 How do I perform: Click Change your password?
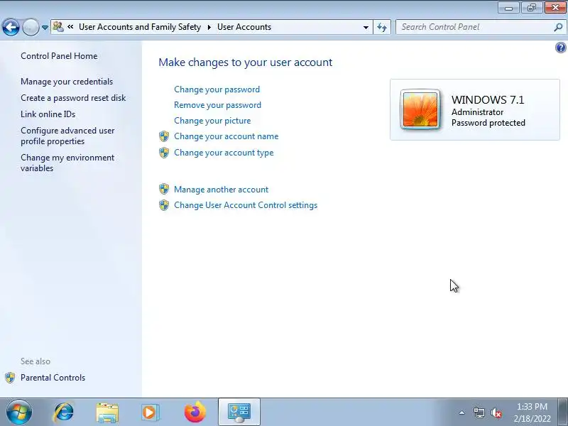(217, 89)
